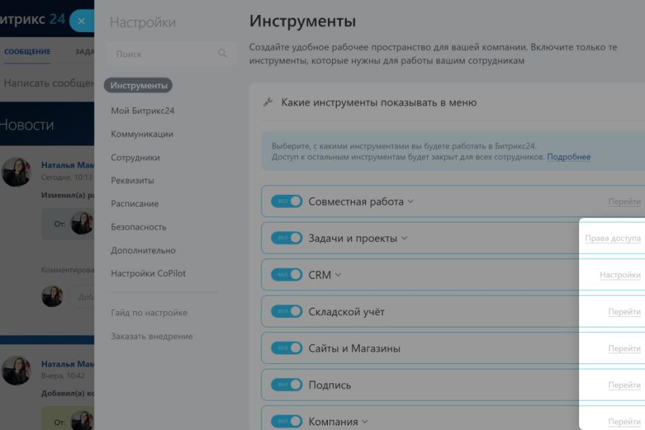
Task: Click the avatar in yesterday's news post
Action: point(16,370)
